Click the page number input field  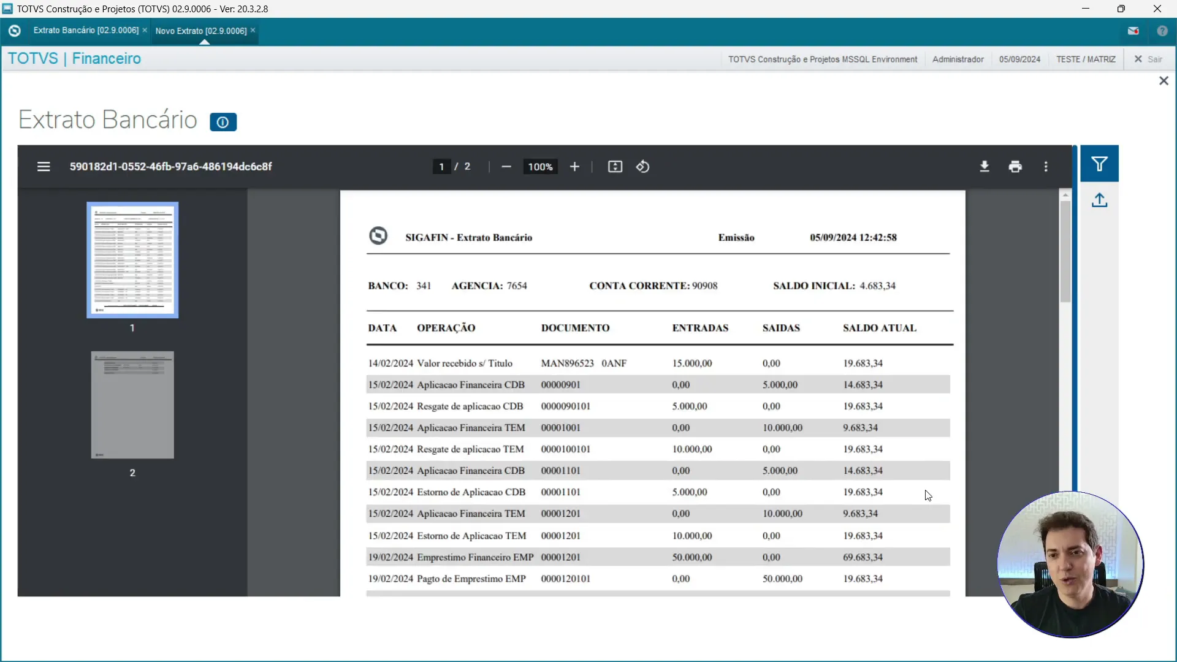tap(441, 167)
